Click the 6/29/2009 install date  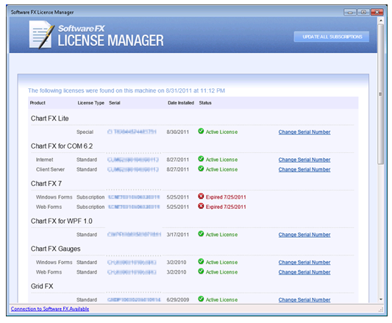(x=178, y=299)
